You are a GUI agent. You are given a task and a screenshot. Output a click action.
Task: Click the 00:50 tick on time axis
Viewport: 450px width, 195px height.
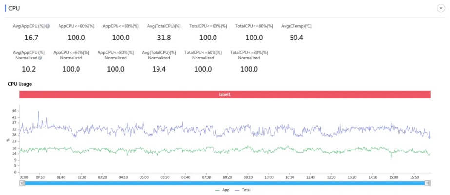coord(40,177)
